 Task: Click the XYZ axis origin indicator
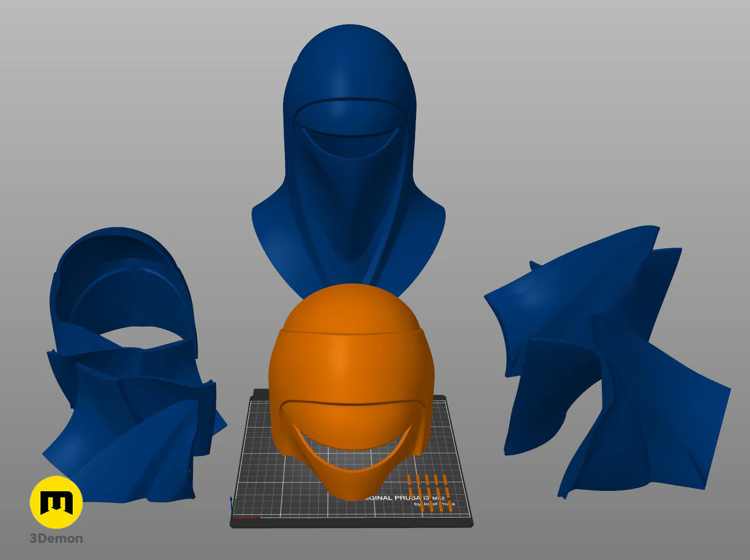click(x=233, y=509)
